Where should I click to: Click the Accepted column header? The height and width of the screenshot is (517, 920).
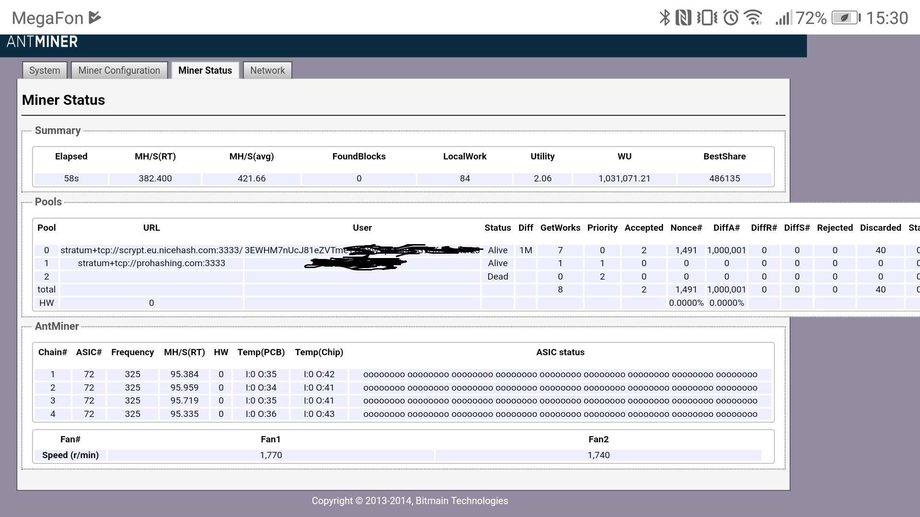click(x=644, y=228)
